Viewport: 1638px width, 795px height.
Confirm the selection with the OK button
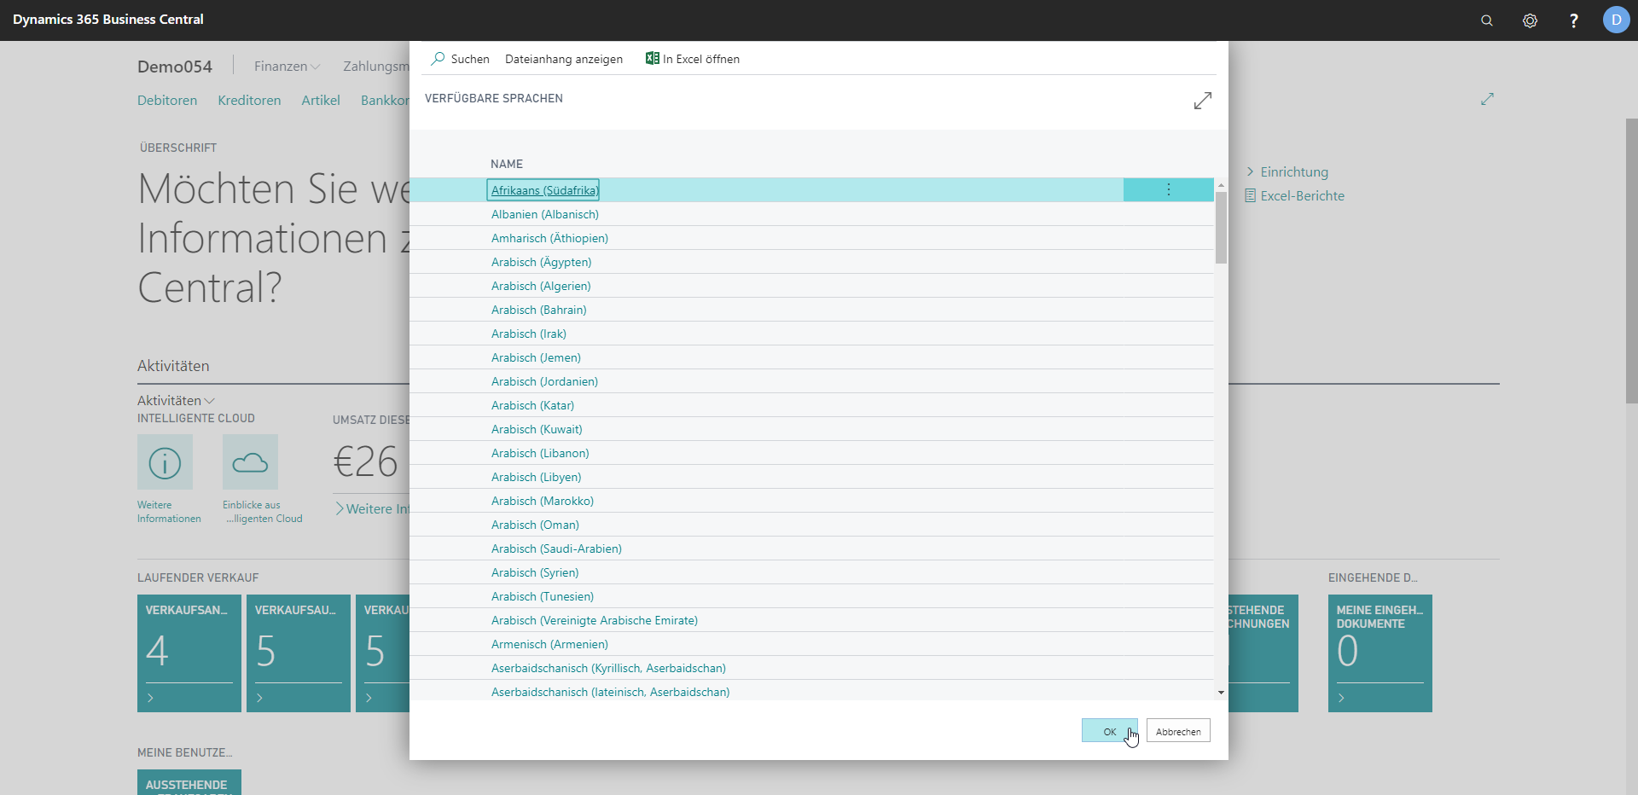pos(1109,731)
